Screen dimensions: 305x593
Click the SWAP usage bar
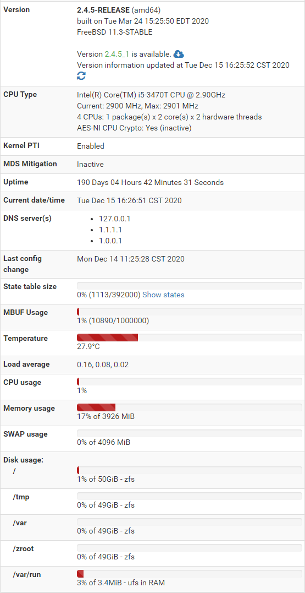[x=190, y=433]
